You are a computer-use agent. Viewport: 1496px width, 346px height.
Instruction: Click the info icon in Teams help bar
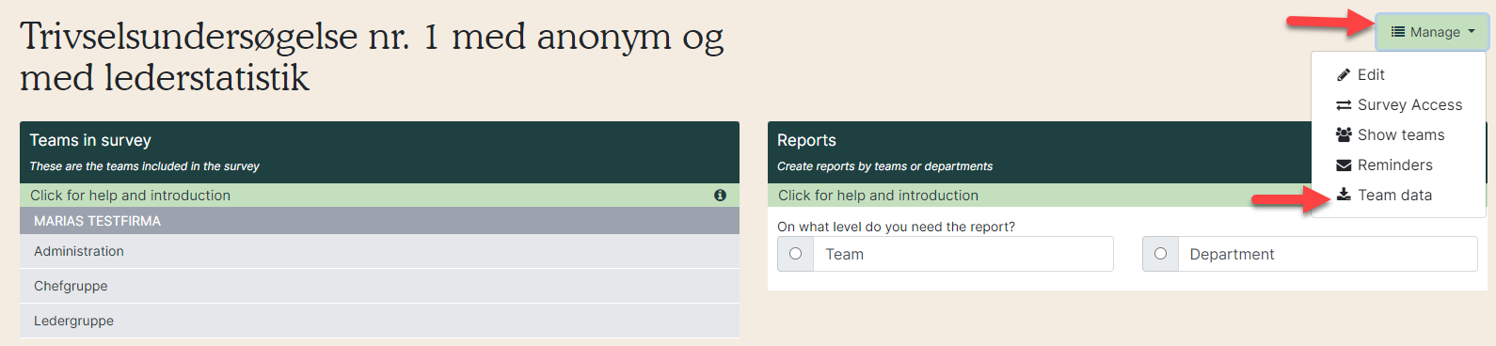point(720,196)
